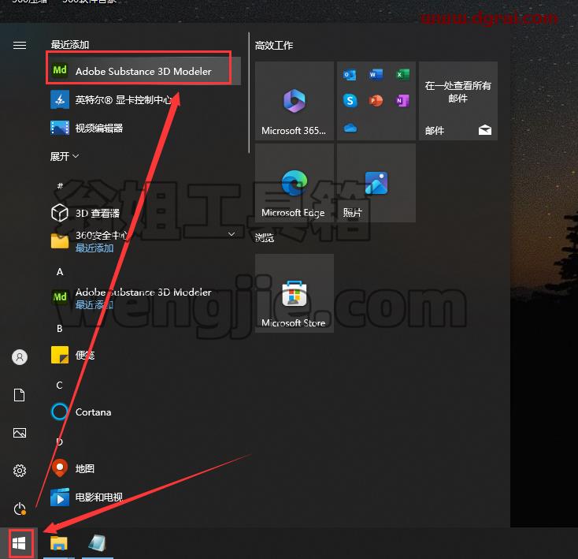Open Outlook icon in Office tile group
Screen dimensions: 578x559
tap(350, 75)
